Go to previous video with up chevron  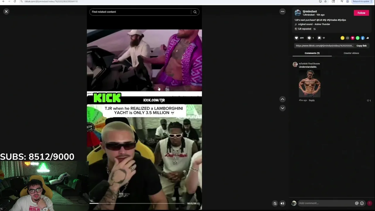282,99
